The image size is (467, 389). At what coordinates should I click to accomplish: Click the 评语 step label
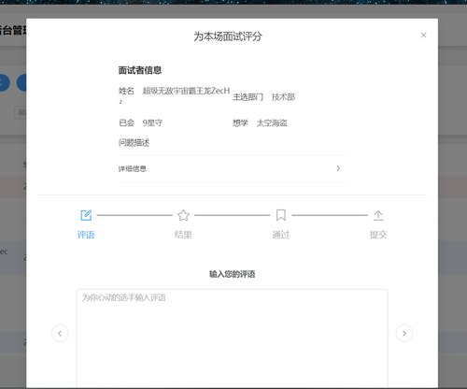[86, 235]
